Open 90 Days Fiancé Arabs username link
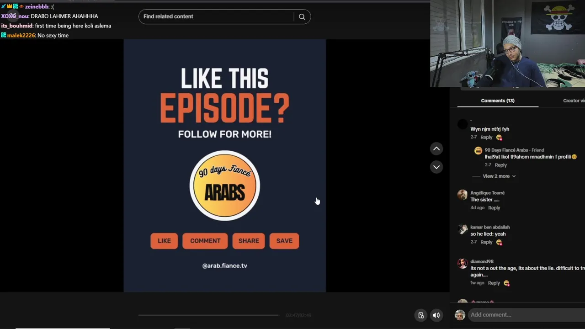585x329 pixels. [506, 150]
